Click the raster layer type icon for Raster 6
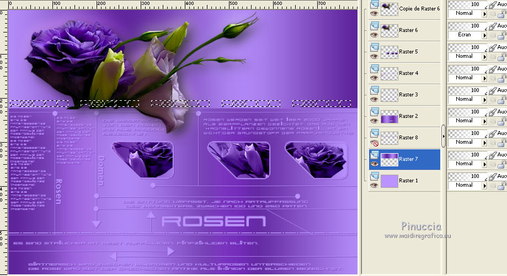This screenshot has height=276, width=507. 375,26
